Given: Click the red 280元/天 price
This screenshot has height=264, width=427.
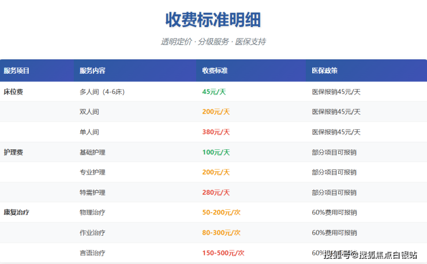Looking at the screenshot, I should click(x=216, y=193).
